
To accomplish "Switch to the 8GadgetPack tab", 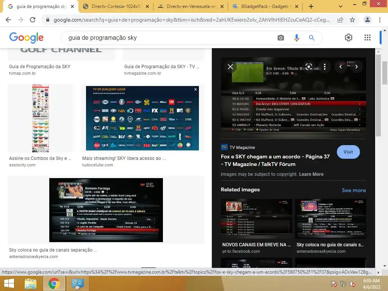I will pos(265,6).
